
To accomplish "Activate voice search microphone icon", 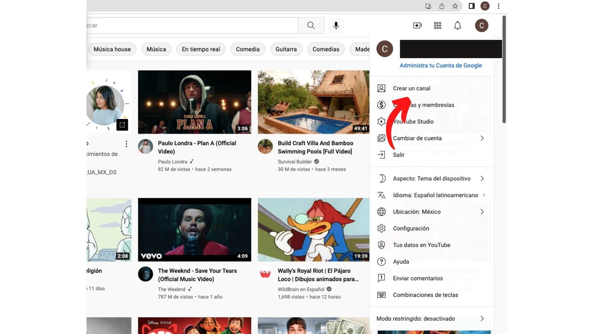I will pos(336,25).
